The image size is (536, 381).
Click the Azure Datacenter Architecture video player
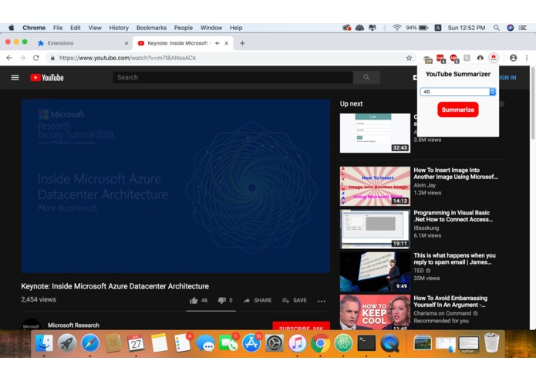tap(175, 186)
